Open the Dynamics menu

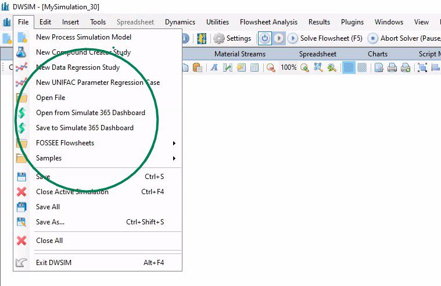pos(180,22)
